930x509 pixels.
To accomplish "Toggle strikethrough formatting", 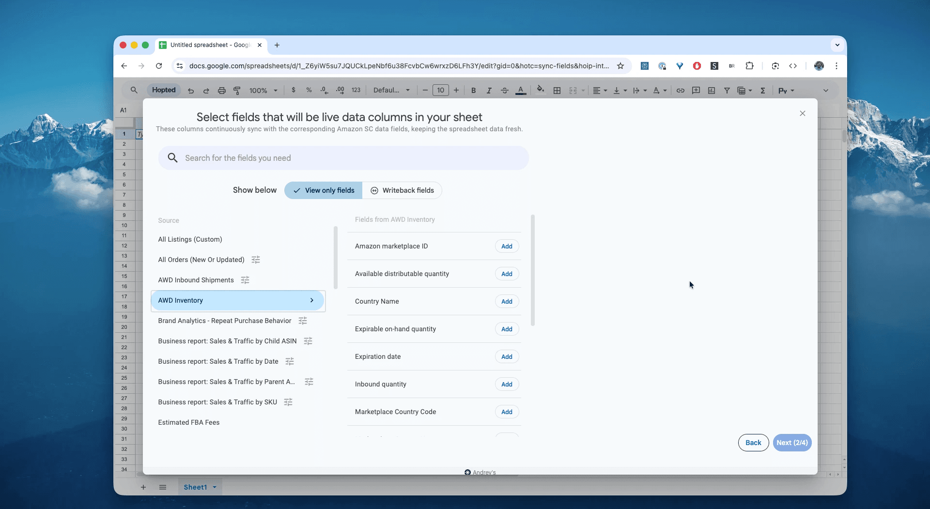I will point(504,91).
